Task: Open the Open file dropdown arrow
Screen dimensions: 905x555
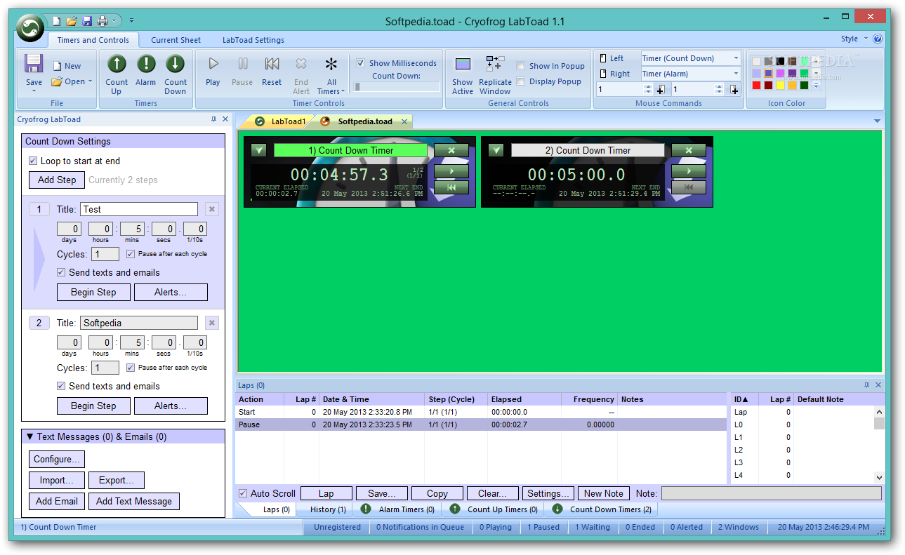Action: [91, 82]
